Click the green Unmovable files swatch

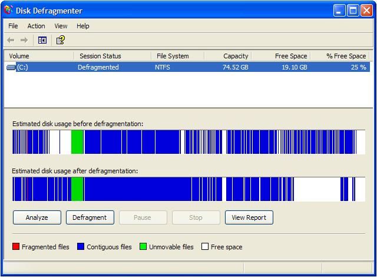tap(143, 246)
